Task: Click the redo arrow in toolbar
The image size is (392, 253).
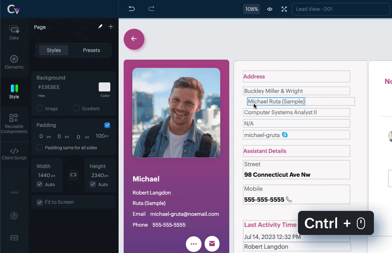Action: pos(152,9)
